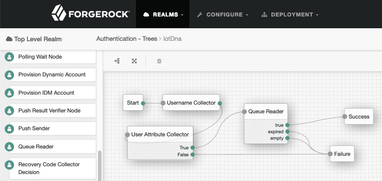The height and width of the screenshot is (181, 382).
Task: Click the fullscreen expand icon
Action: click(134, 61)
